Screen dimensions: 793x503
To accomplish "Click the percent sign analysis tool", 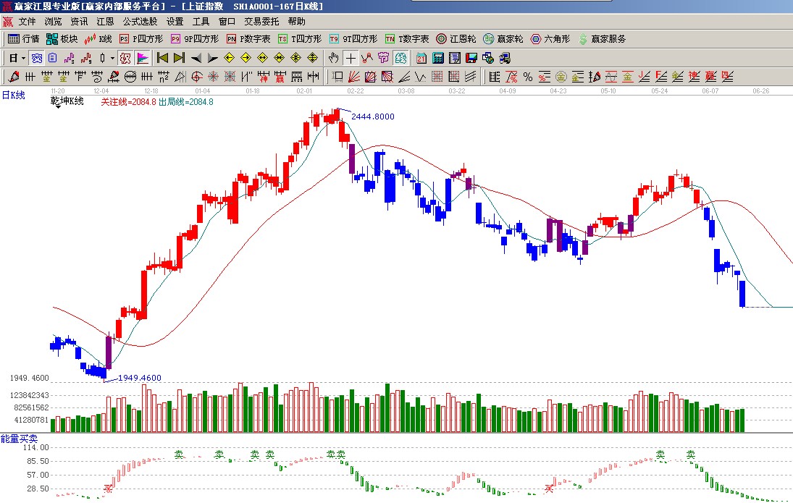I will tap(528, 77).
